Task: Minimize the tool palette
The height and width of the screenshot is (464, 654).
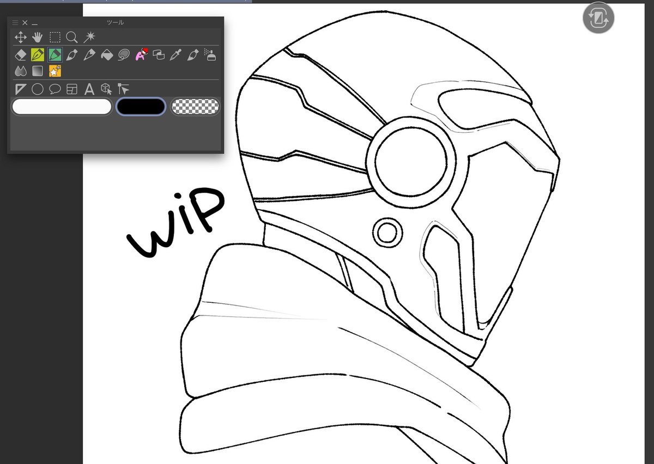Action: click(34, 23)
